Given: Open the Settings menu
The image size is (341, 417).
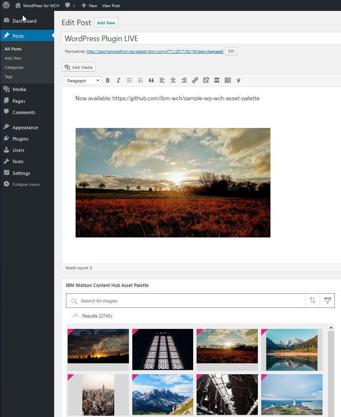Looking at the screenshot, I should [x=27, y=173].
